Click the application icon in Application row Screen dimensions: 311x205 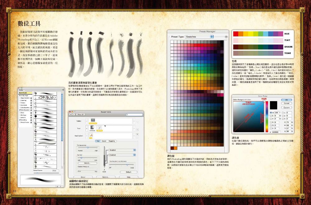click(91, 135)
